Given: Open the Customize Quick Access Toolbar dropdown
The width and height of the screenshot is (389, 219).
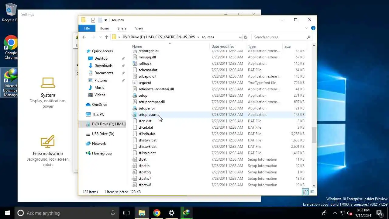Looking at the screenshot, I should 105,20.
